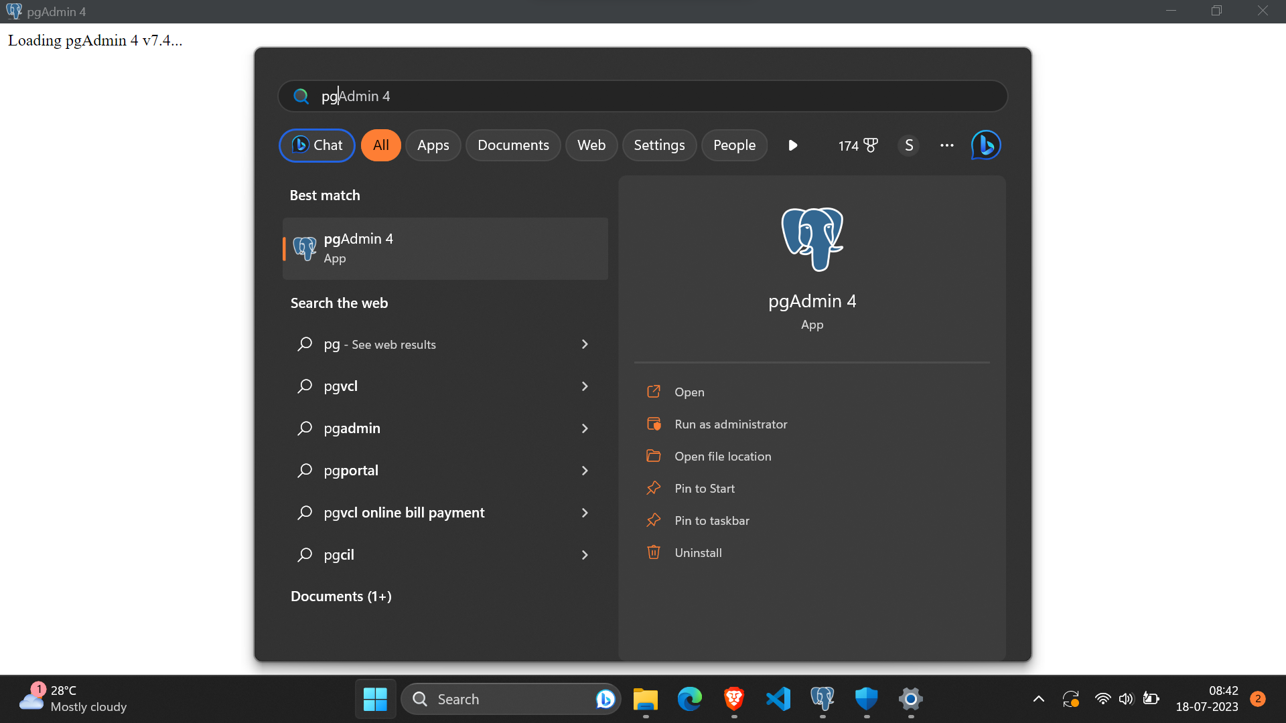
Task: Switch to the Apps filter tab
Action: pyautogui.click(x=433, y=145)
